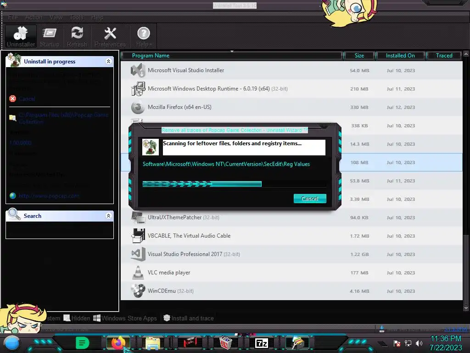This screenshot has height=353, width=470.
Task: Open the Startup toolbar section
Action: [x=50, y=36]
